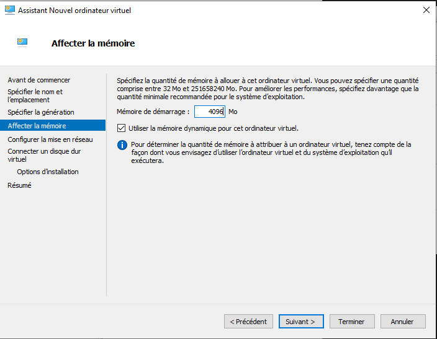
Task: Click the Terminer button
Action: (x=352, y=322)
